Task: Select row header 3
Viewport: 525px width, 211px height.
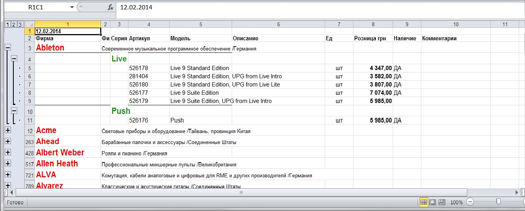Action: pos(29,48)
